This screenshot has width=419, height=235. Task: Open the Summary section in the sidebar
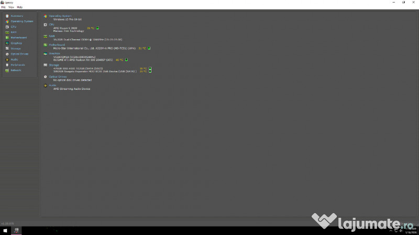point(17,16)
